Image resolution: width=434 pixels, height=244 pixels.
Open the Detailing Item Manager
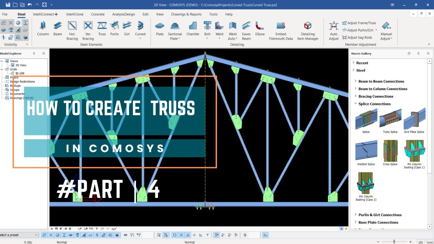308,30
